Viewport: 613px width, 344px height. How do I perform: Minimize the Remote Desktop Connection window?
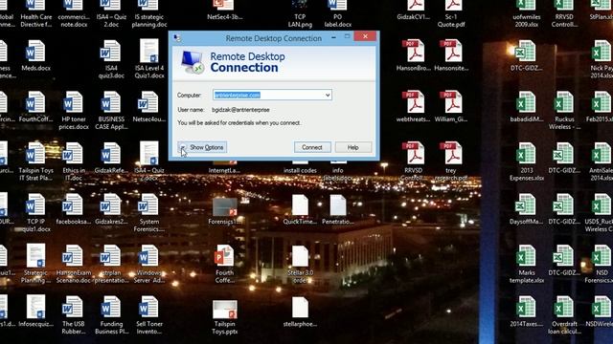tap(333, 37)
